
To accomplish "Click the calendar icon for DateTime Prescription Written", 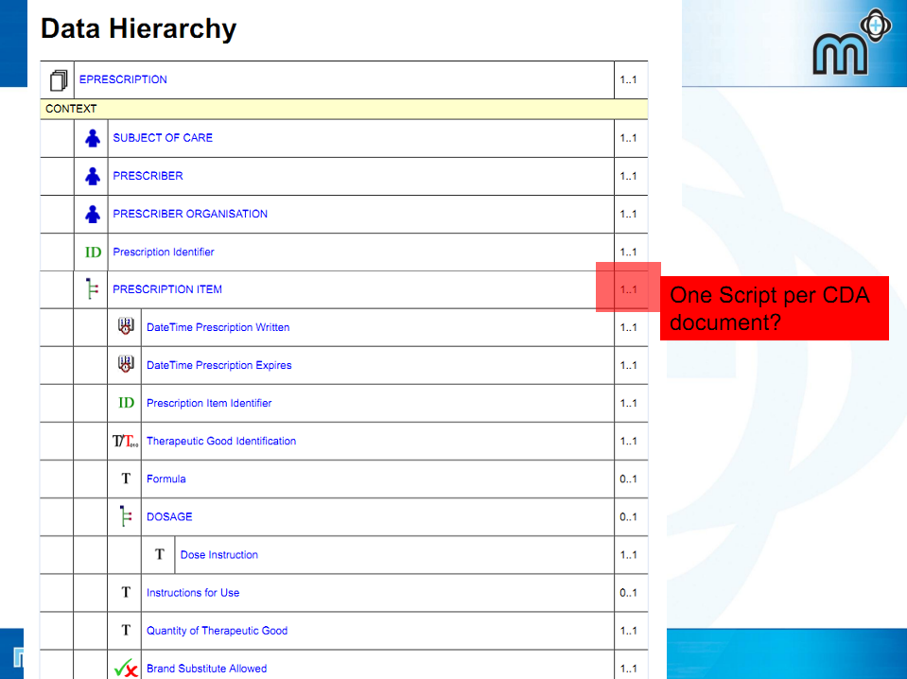I will coord(126,327).
